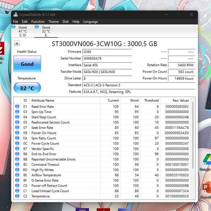Viewport: 211px width, 211px height.
Task: Open the Help menu
Action: (76, 22)
